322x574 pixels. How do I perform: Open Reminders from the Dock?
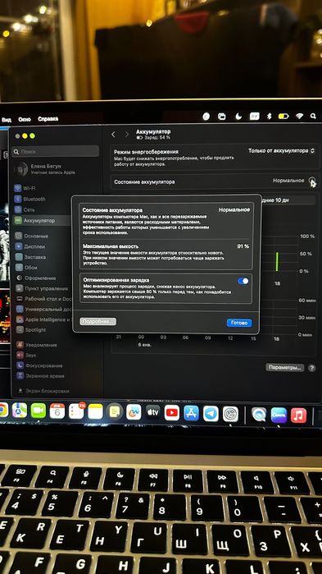pos(76,411)
